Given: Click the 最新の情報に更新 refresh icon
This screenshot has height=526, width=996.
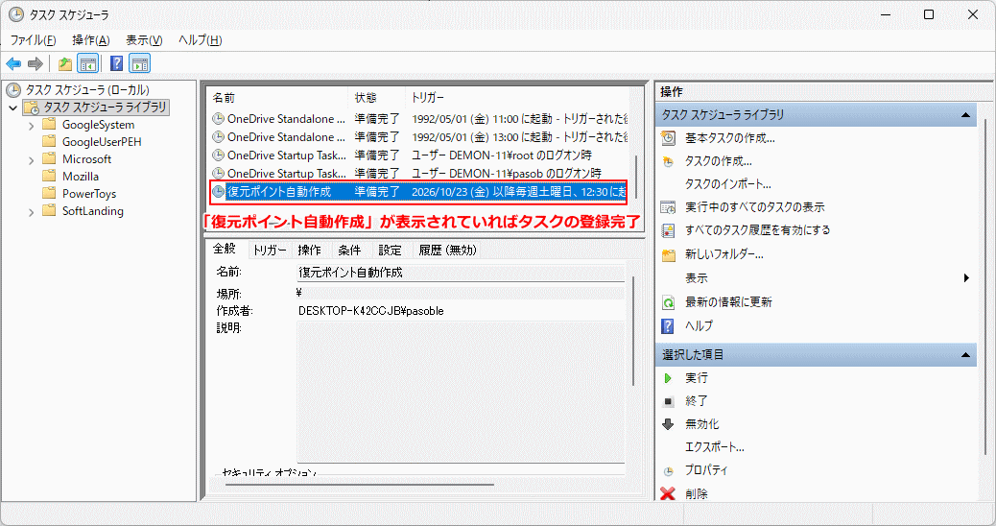Looking at the screenshot, I should tap(668, 302).
